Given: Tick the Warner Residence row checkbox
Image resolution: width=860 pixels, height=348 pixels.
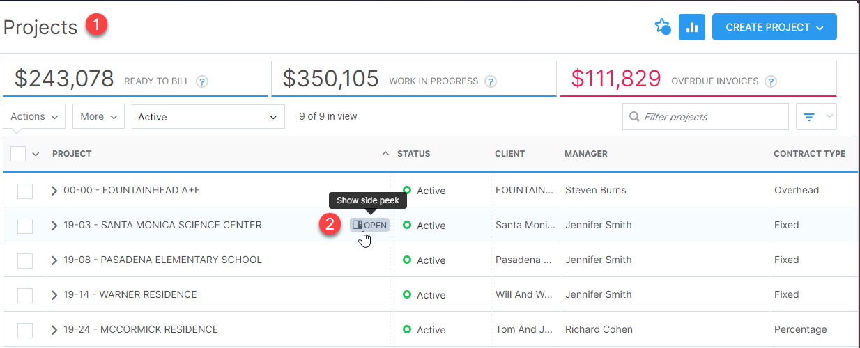Looking at the screenshot, I should pos(25,295).
